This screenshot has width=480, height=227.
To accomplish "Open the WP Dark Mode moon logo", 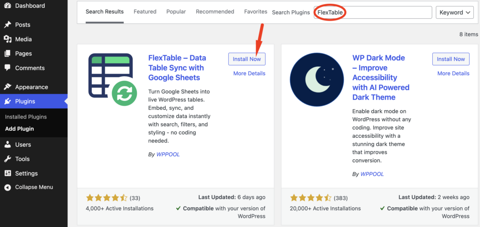I will (316, 79).
